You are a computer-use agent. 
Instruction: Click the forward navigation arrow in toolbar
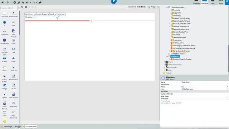tap(8, 3)
